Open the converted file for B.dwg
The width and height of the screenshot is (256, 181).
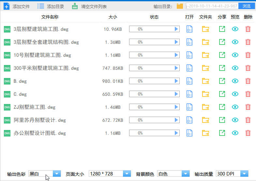(x=189, y=81)
